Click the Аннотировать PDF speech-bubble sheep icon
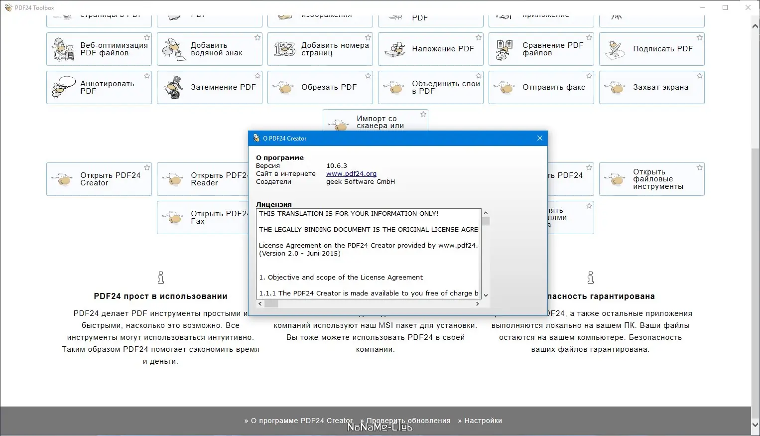This screenshot has height=436, width=760. pyautogui.click(x=63, y=87)
